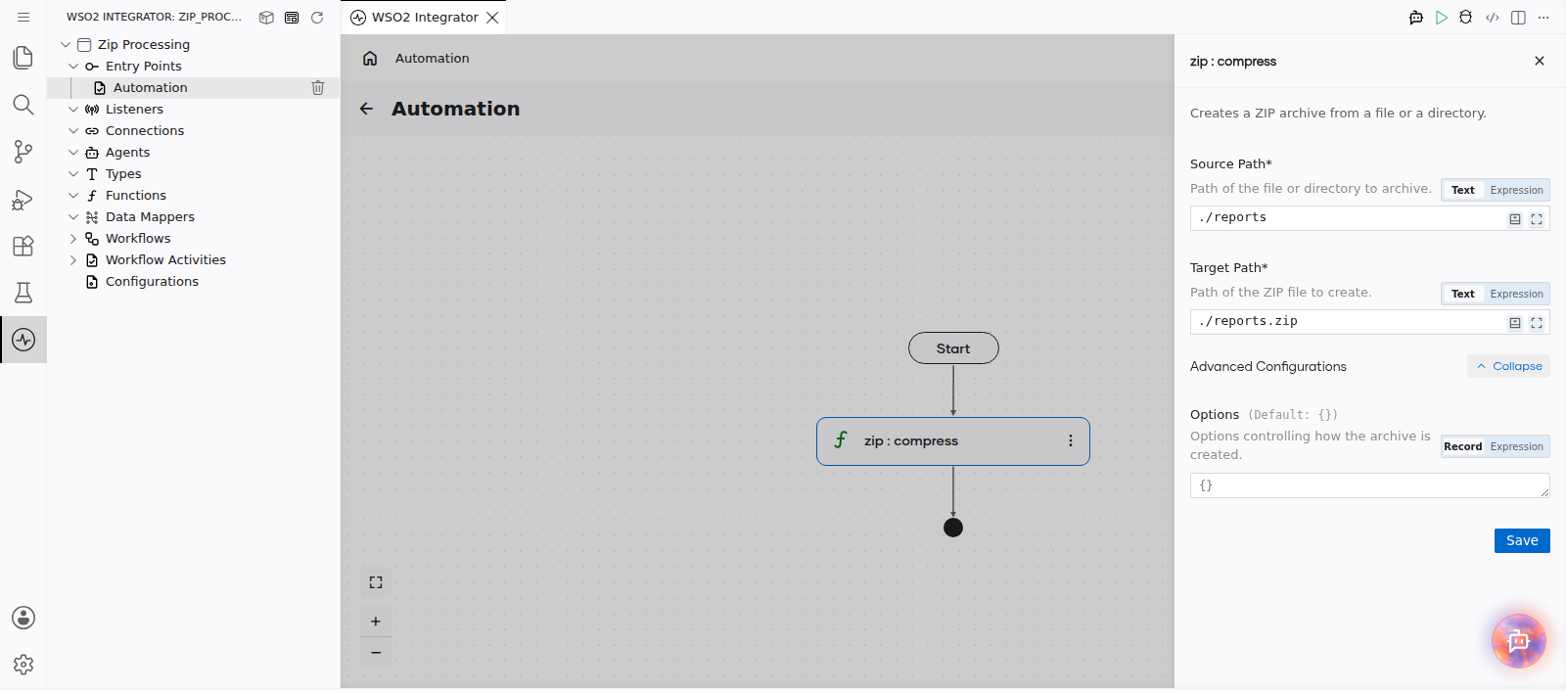Switch Target Path to Expression mode
The width and height of the screenshot is (1566, 692).
1517,294
